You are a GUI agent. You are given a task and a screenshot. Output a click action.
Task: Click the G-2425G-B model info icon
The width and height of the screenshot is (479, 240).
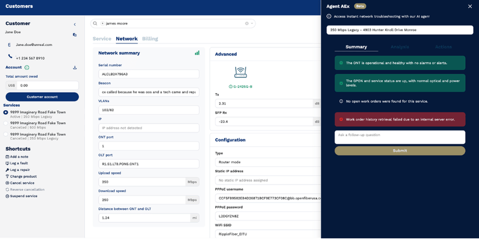[231, 86]
